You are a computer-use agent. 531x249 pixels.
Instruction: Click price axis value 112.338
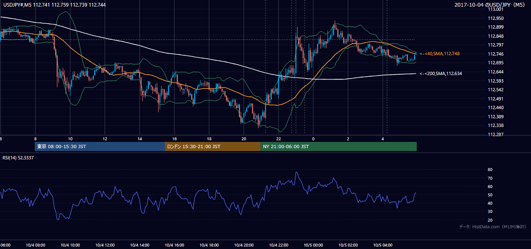(497, 125)
